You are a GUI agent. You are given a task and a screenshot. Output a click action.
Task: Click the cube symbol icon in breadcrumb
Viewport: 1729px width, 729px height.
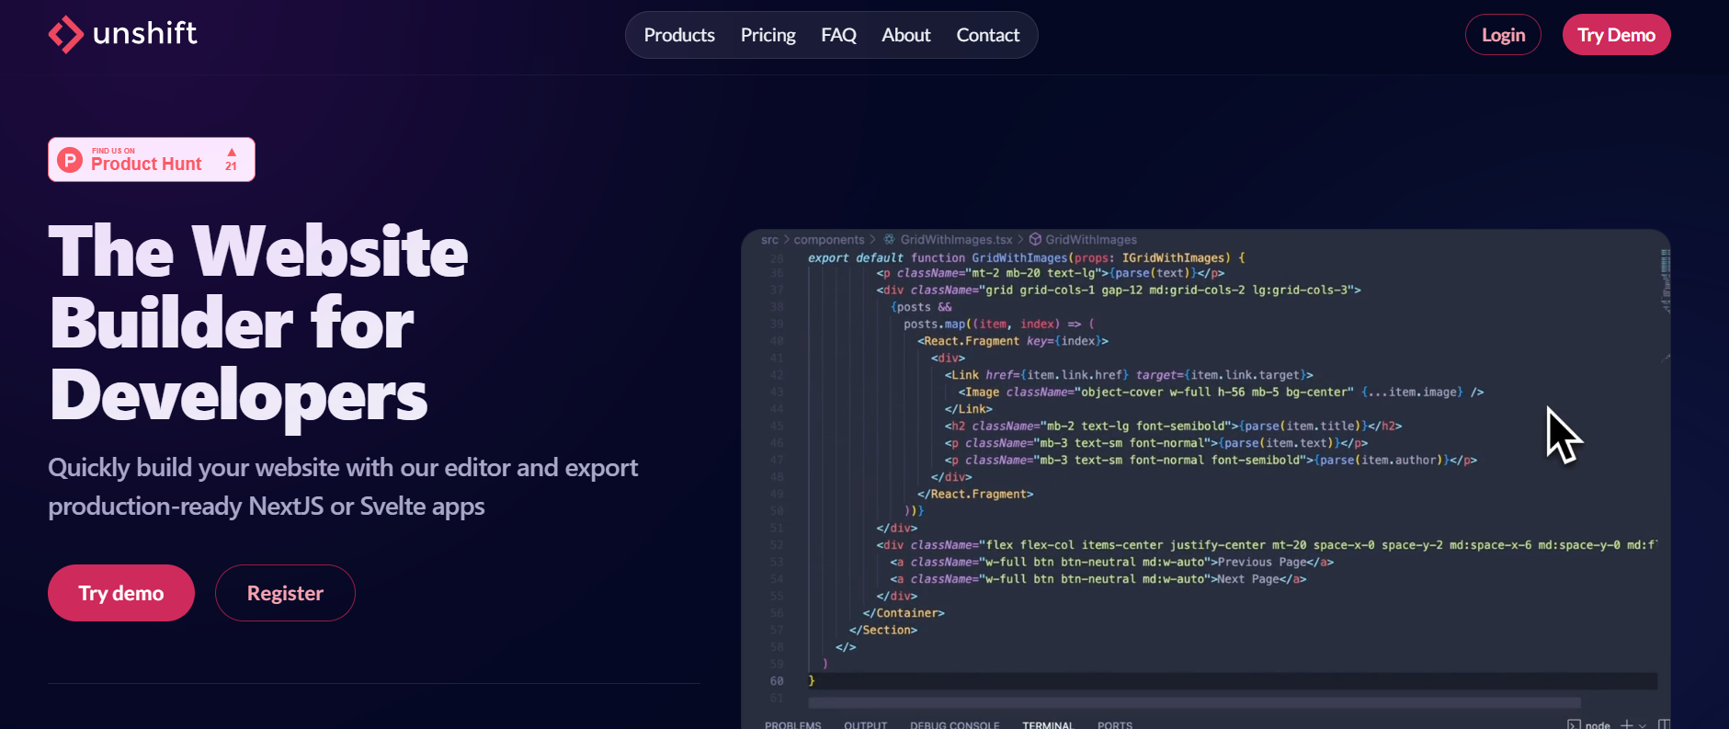point(1035,240)
